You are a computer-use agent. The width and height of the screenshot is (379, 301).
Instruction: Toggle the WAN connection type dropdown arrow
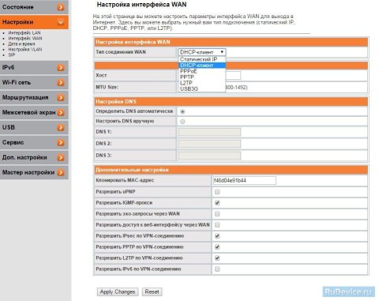pyautogui.click(x=222, y=52)
